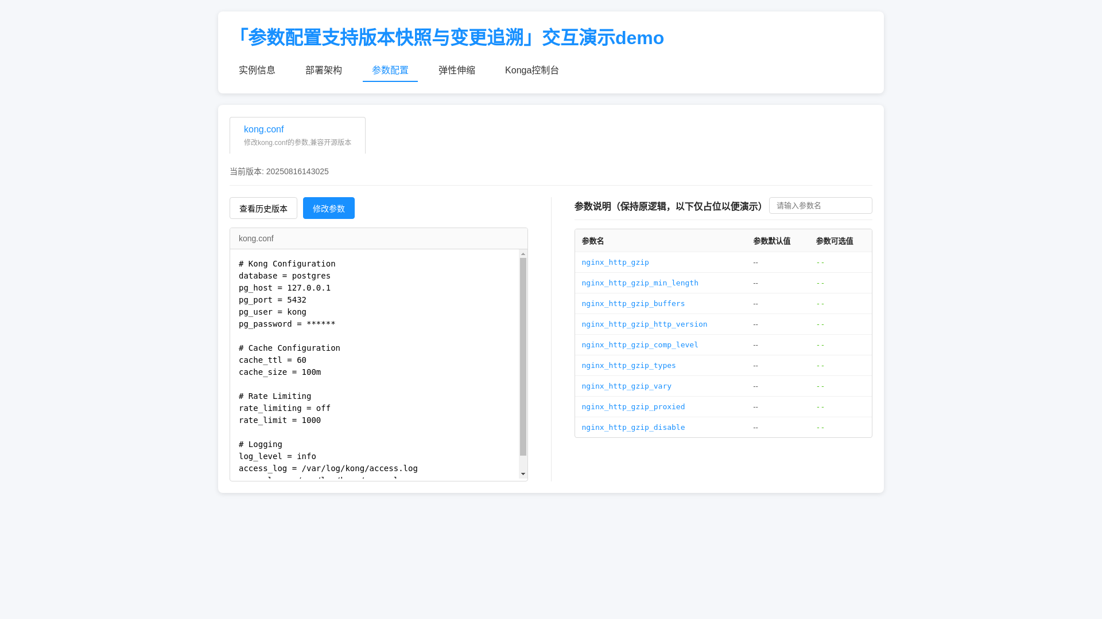Click the '# Kong Configuration' comment line
This screenshot has width=1102, height=619.
click(x=287, y=264)
